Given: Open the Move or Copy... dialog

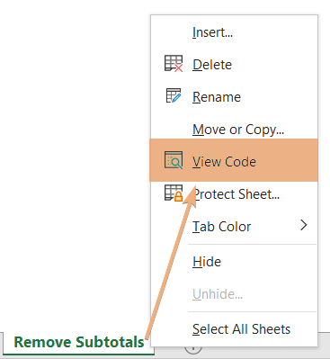Looking at the screenshot, I should click(238, 130).
